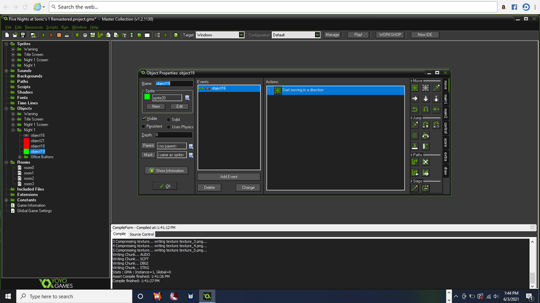540x303 pixels.
Task: Collapse the Night 1 folder under Objects
Action: pos(13,130)
